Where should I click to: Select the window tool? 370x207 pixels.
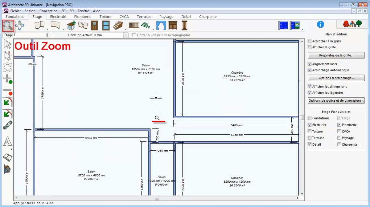point(106,25)
